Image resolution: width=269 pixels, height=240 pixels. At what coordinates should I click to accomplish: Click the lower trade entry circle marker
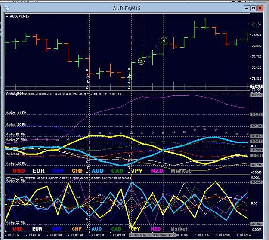click(141, 61)
